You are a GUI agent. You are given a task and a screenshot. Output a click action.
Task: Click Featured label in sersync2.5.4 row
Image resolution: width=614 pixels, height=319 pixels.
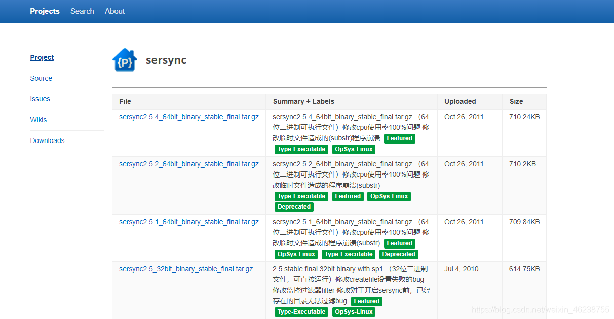coord(400,138)
